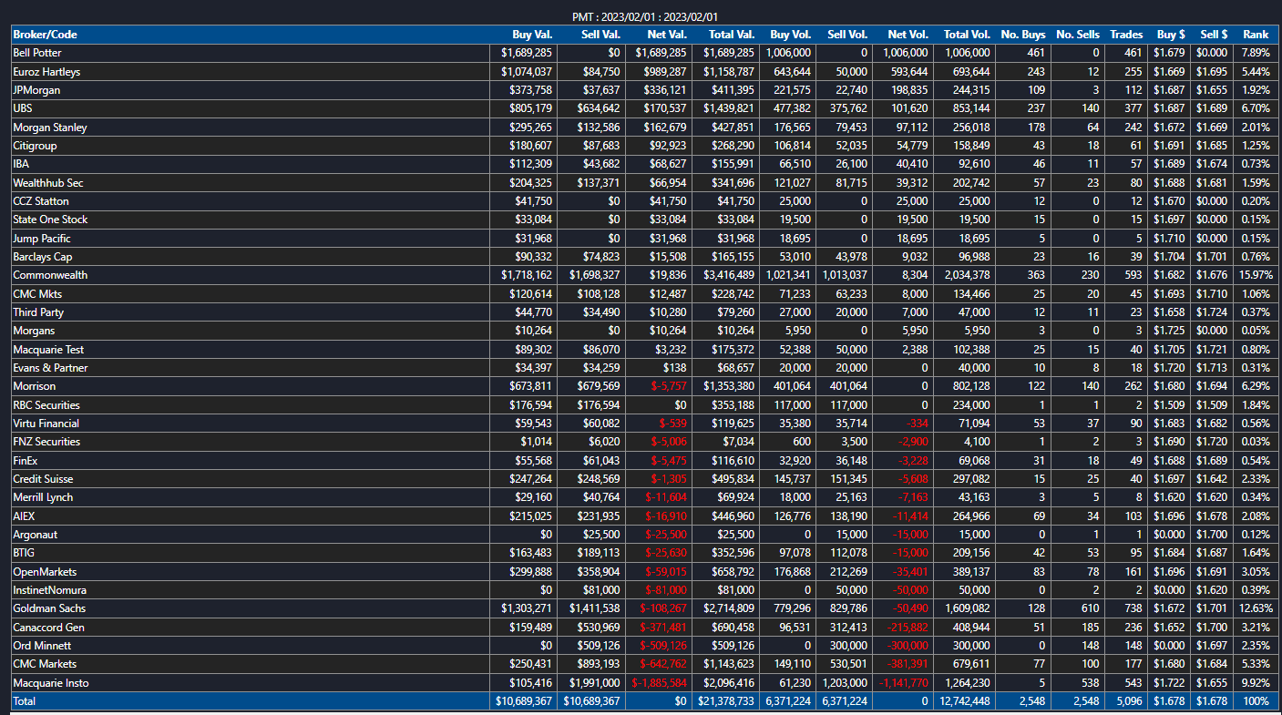Sort by the Net Val. column header
Image resolution: width=1282 pixels, height=715 pixels.
[668, 35]
